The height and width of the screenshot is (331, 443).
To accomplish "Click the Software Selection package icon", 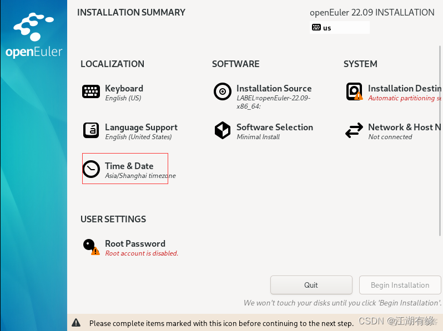I will [x=223, y=131].
